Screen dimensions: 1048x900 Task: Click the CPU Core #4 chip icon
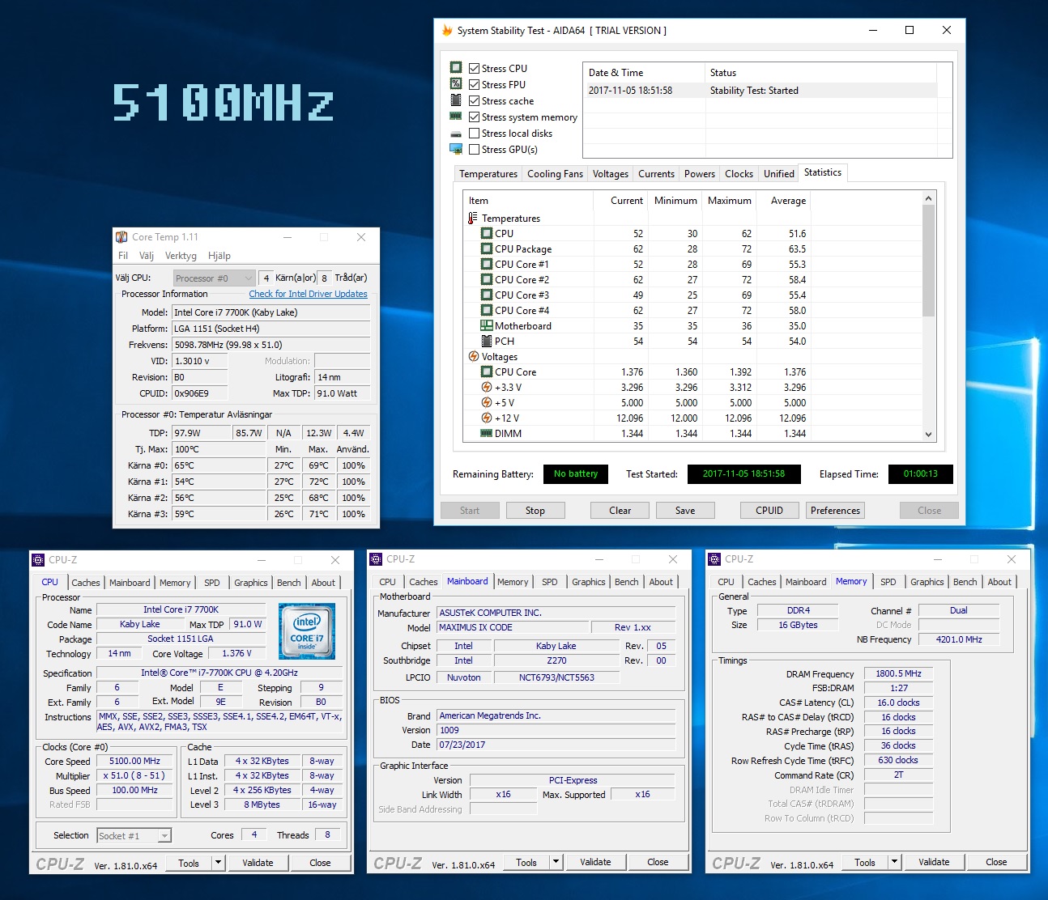[x=487, y=310]
